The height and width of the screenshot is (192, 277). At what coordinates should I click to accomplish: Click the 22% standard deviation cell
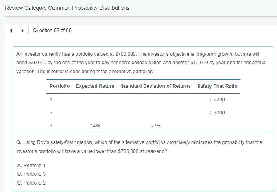[155, 126]
